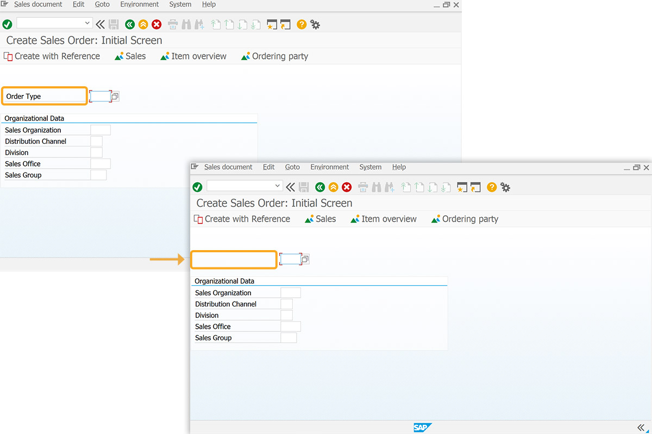Click the yellow Exit icon in the back window
Viewport: 652px width, 434px height.
(143, 24)
